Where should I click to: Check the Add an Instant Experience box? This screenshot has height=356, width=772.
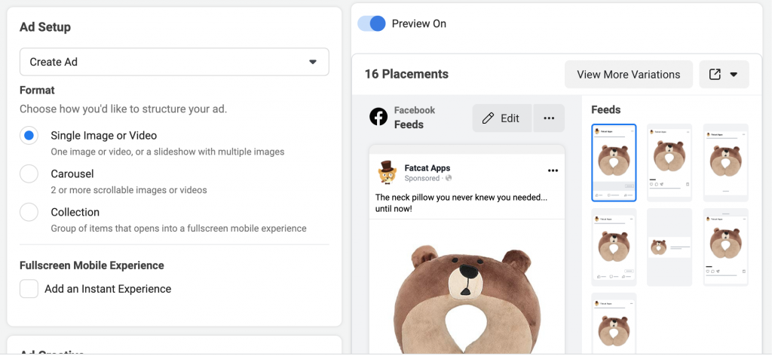point(29,289)
